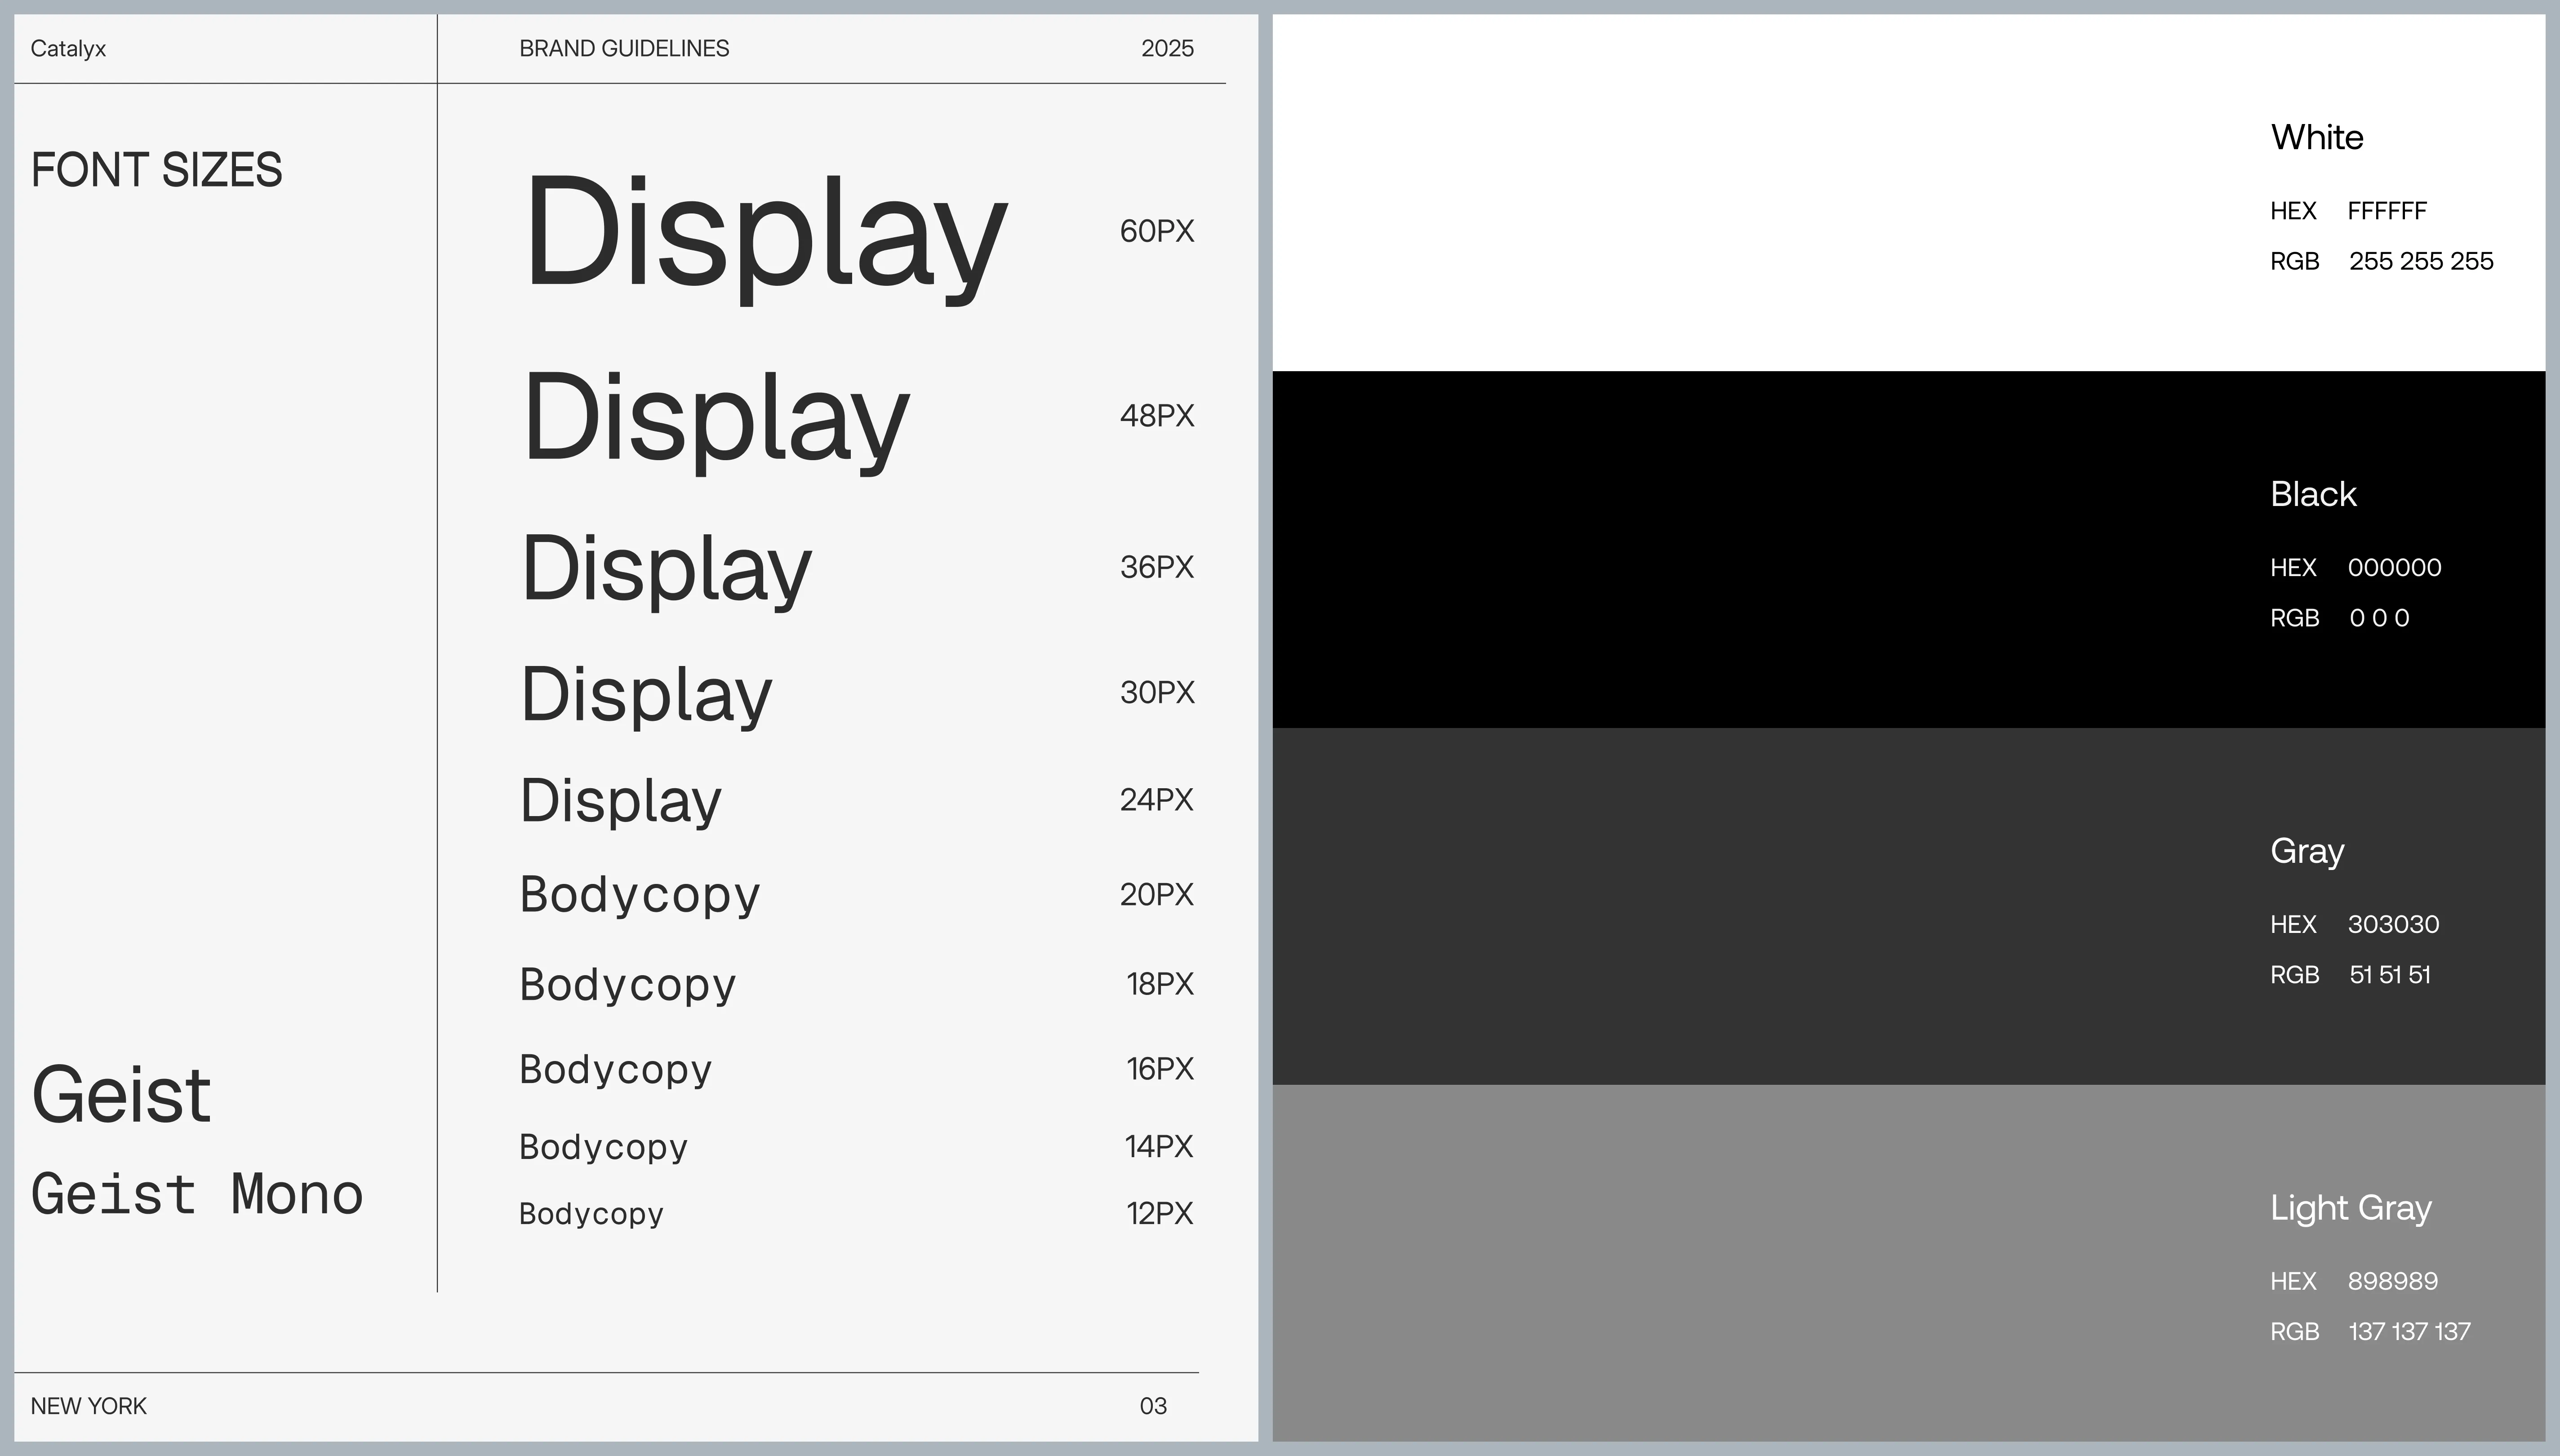Screen dimensions: 2560x1456
Task: Pick the Light Gray 898989 swatch
Action: point(1760,1263)
